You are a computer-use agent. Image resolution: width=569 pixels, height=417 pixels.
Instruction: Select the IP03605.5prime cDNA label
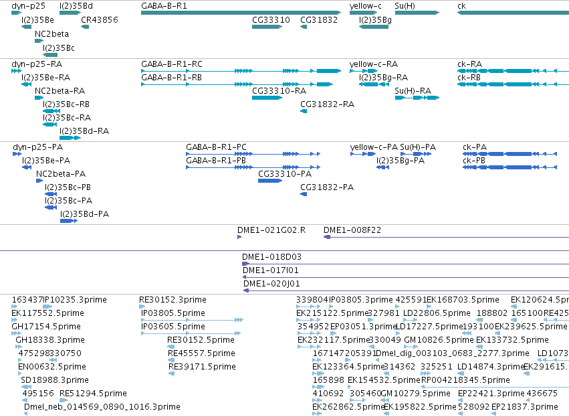point(173,327)
